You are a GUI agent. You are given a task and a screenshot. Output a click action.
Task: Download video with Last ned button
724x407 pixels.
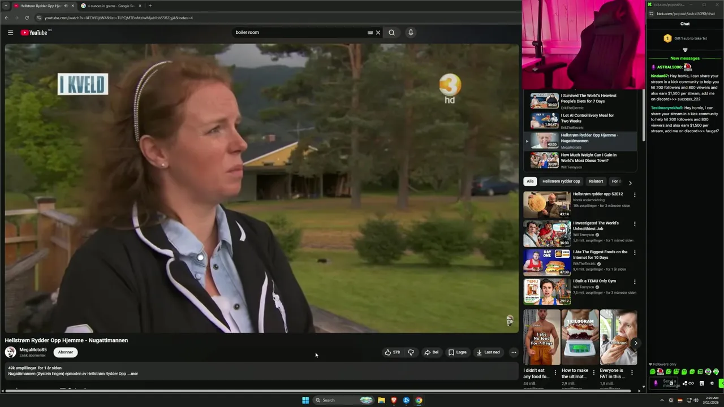pyautogui.click(x=488, y=352)
